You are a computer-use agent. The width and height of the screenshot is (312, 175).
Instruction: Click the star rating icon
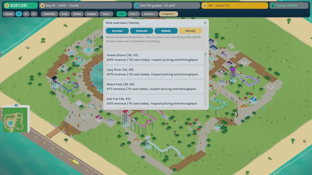pyautogui.click(x=205, y=5)
